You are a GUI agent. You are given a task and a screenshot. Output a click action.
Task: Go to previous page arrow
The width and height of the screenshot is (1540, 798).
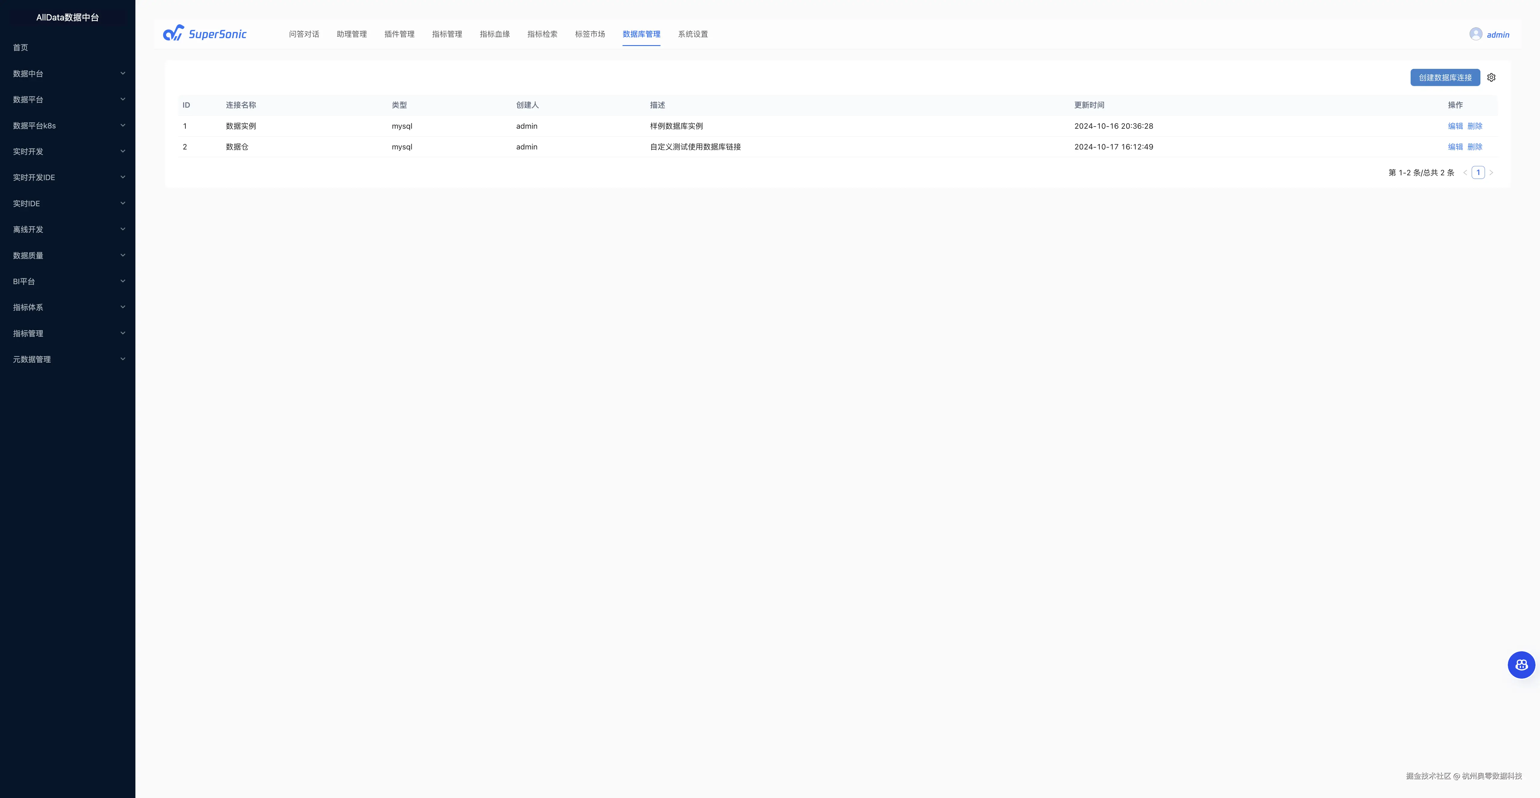(x=1465, y=173)
